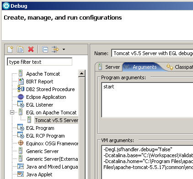
Task: Click the Debug dialog title icon
Action: coord(6,6)
